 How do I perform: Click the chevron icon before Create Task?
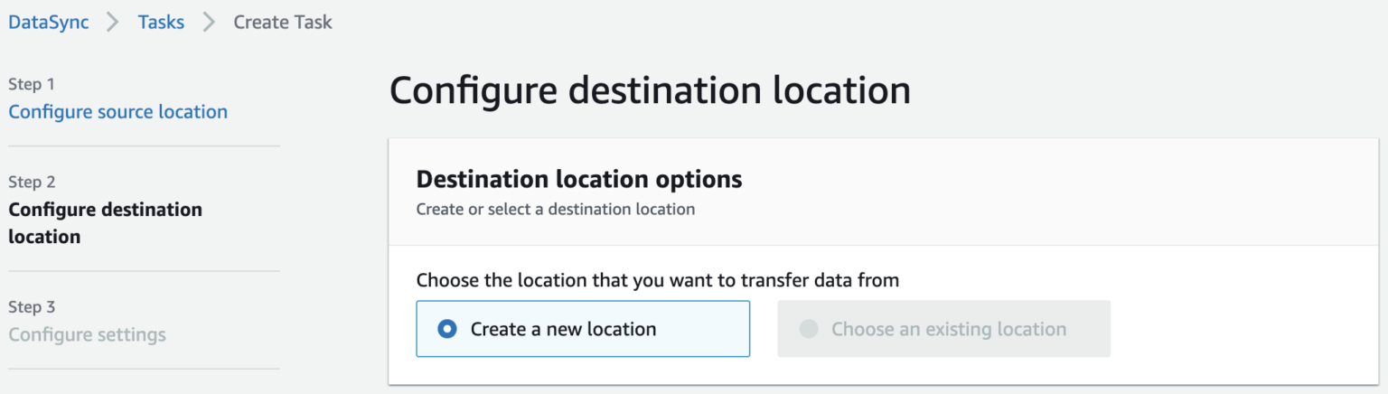(209, 23)
